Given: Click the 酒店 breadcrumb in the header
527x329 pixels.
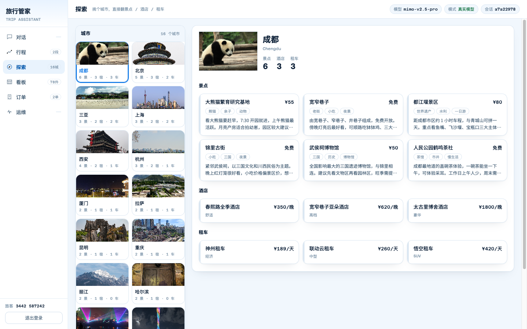Looking at the screenshot, I should pos(144,9).
